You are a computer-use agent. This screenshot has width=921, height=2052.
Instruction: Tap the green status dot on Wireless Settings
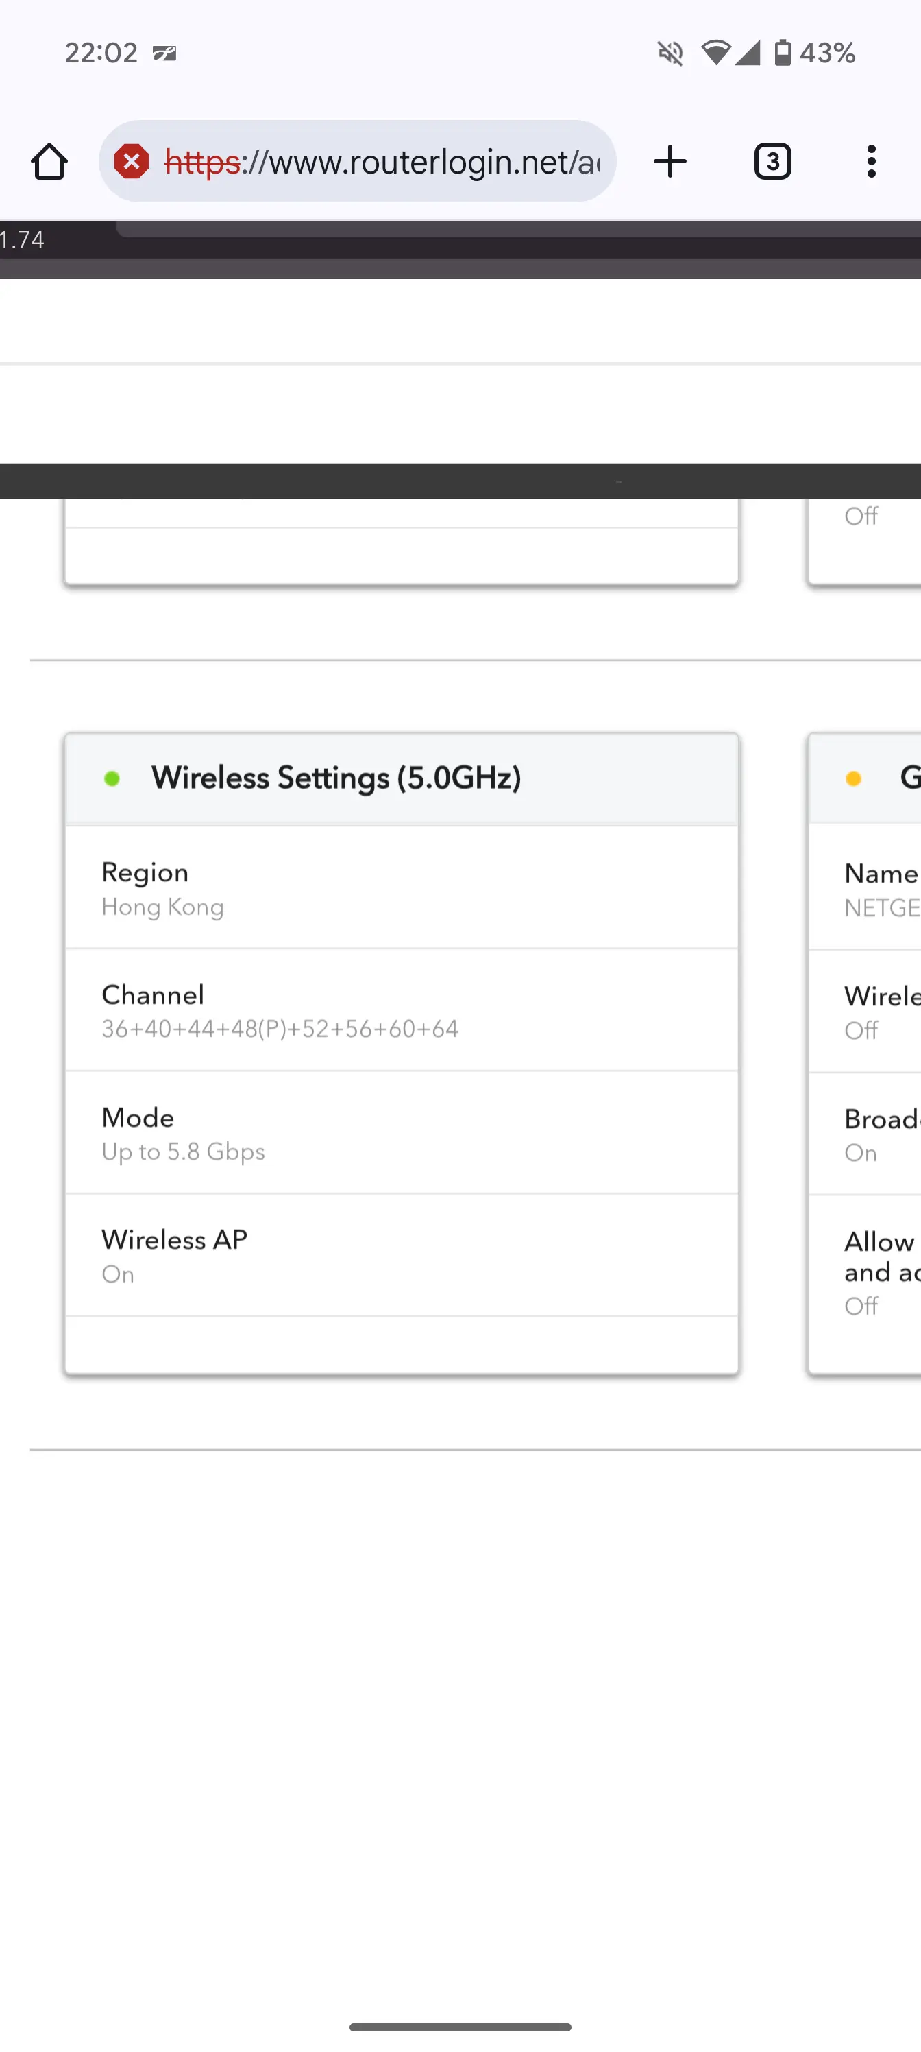pos(112,778)
